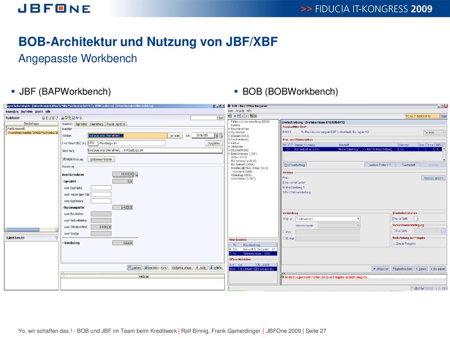Viewport: 450px width, 338px height.
Task: Click forward arrow icon in BOB toolbar
Action: (x=246, y=116)
